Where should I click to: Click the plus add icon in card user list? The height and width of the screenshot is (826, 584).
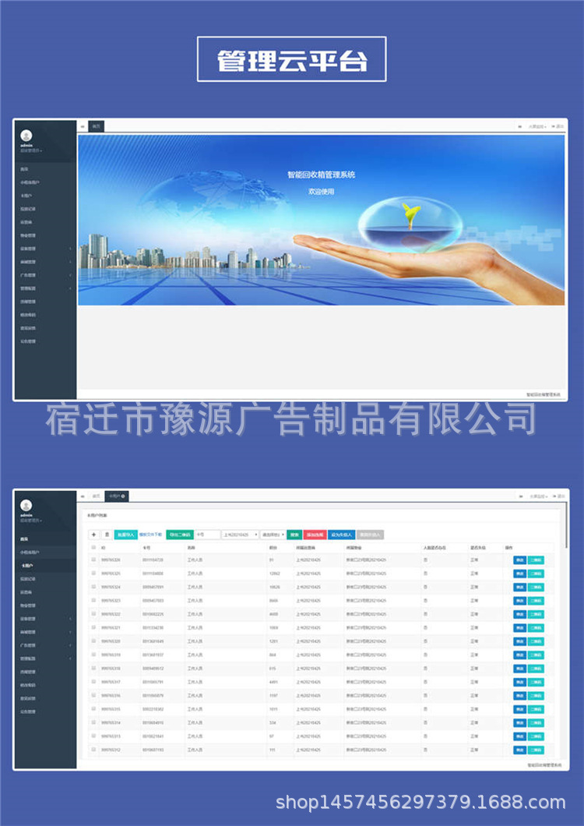click(93, 535)
